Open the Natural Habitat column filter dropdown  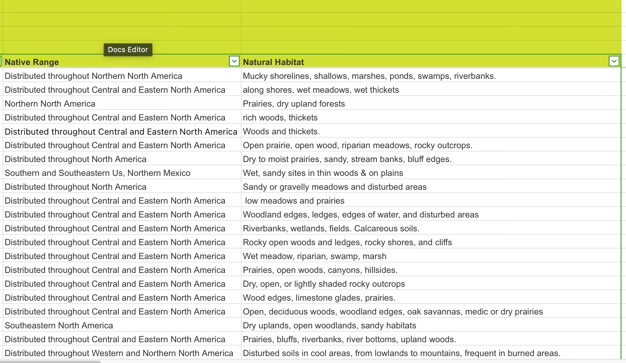click(614, 61)
